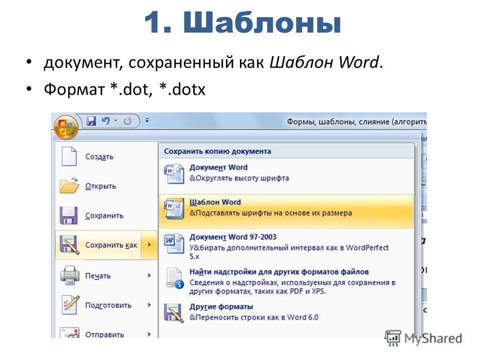Expand the Сохранить как submenu arrow
The width and height of the screenshot is (481, 361).
[x=149, y=245]
